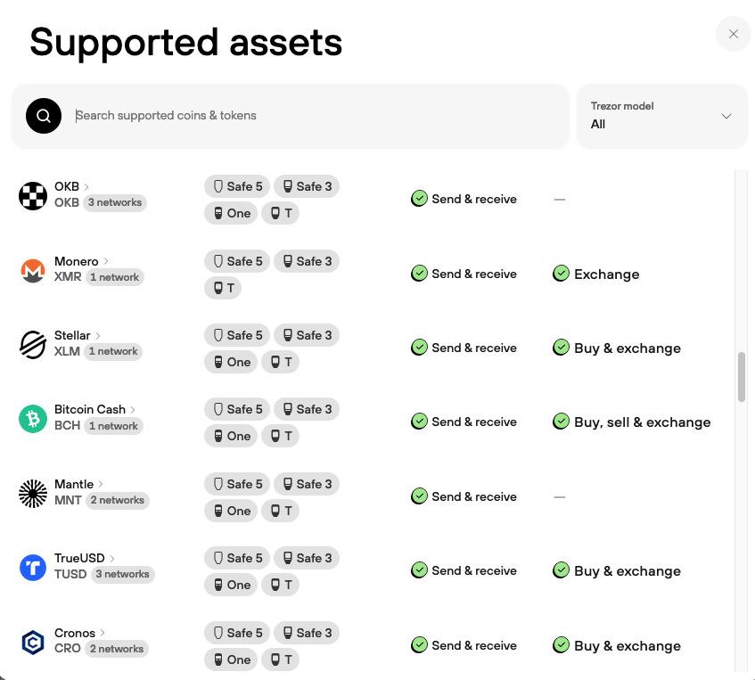This screenshot has width=755, height=680.
Task: Select One chip in TrueUSD row
Action: (x=231, y=586)
